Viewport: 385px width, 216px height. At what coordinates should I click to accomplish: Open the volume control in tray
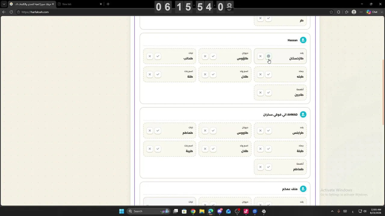tap(365, 211)
